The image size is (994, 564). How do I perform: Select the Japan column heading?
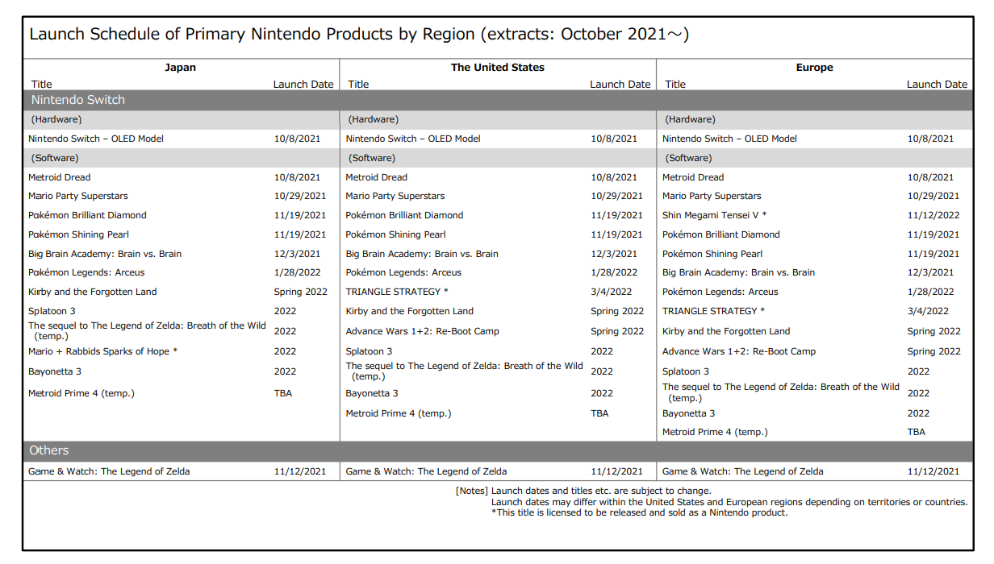[180, 68]
